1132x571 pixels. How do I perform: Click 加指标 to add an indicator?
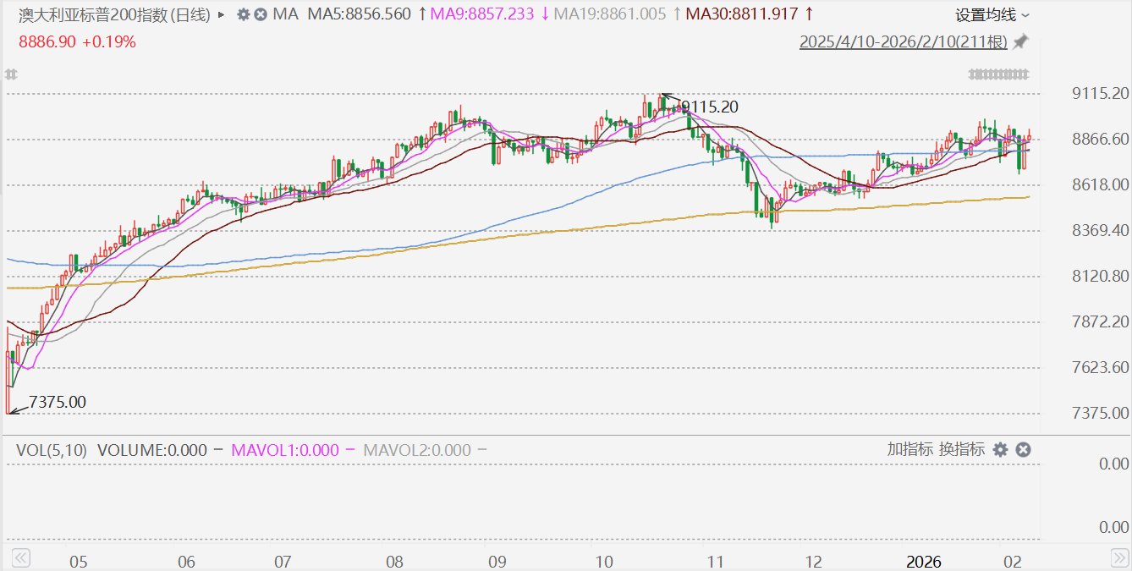(909, 449)
